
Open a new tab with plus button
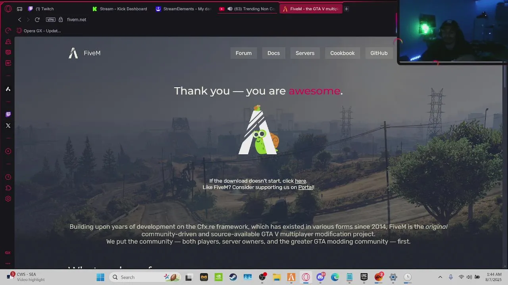[x=346, y=9]
